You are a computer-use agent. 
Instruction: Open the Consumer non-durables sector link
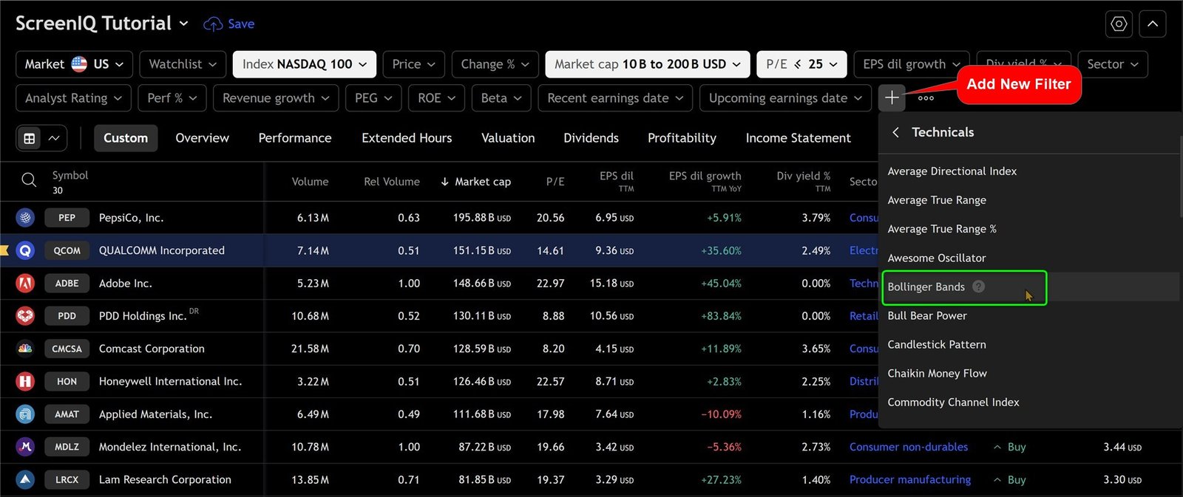pyautogui.click(x=908, y=447)
